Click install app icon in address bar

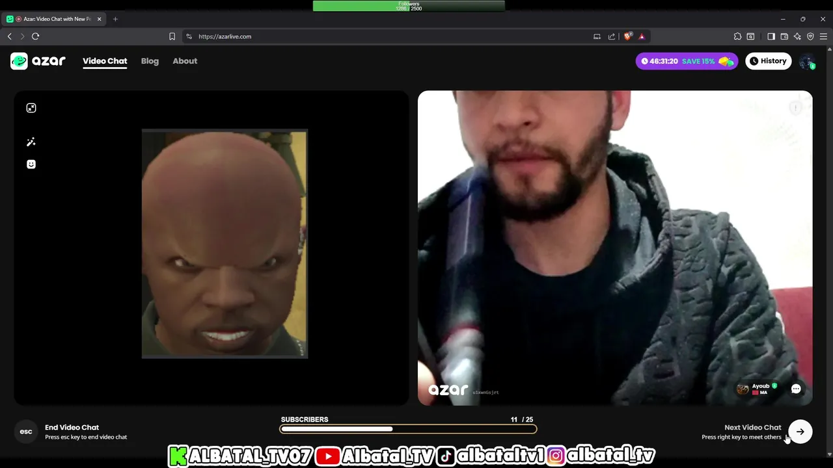point(597,36)
